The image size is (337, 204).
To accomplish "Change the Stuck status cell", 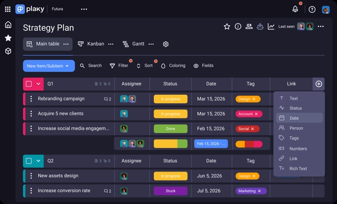I will 170,191.
